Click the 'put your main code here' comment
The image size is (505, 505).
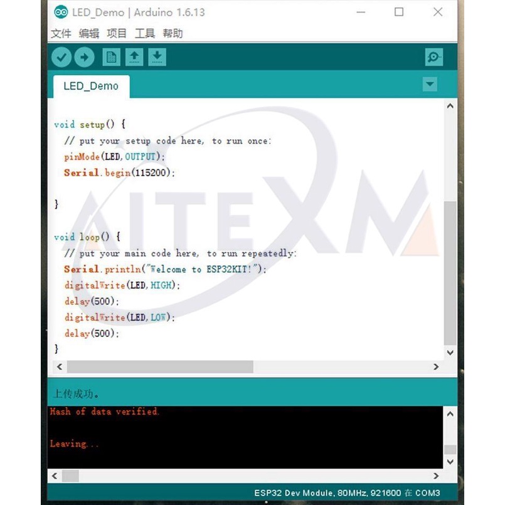[181, 253]
